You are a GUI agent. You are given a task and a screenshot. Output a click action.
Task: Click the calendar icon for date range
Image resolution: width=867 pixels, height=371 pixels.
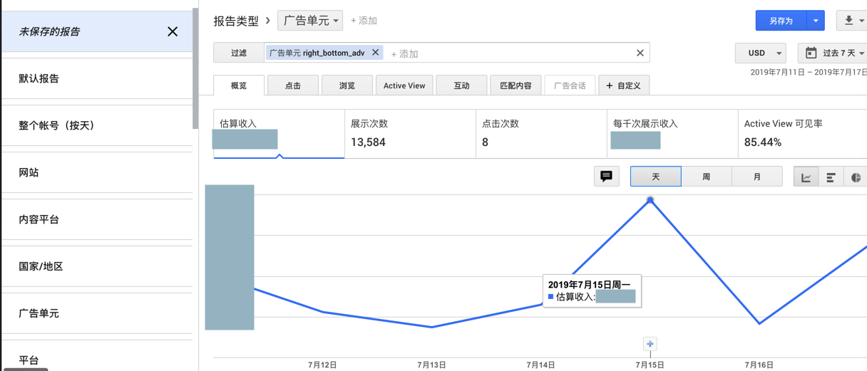click(811, 53)
